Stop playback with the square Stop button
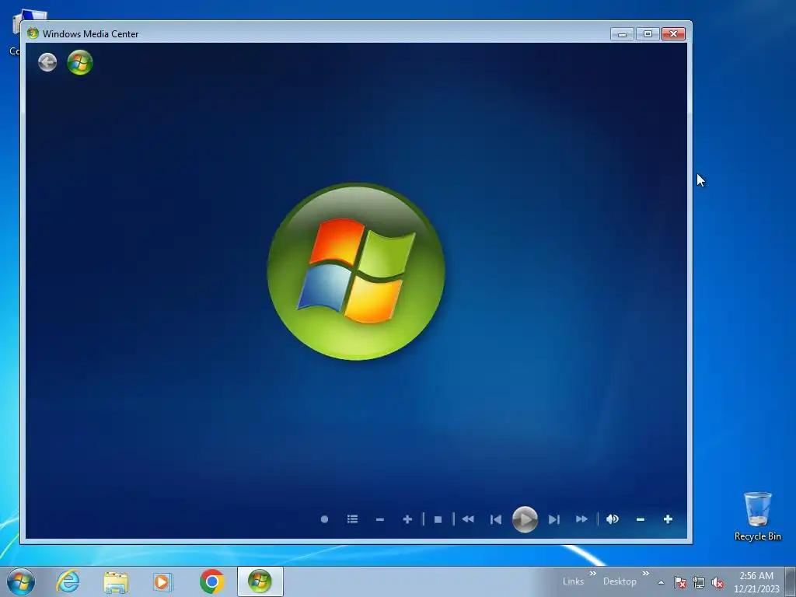This screenshot has height=597, width=796. 438,519
